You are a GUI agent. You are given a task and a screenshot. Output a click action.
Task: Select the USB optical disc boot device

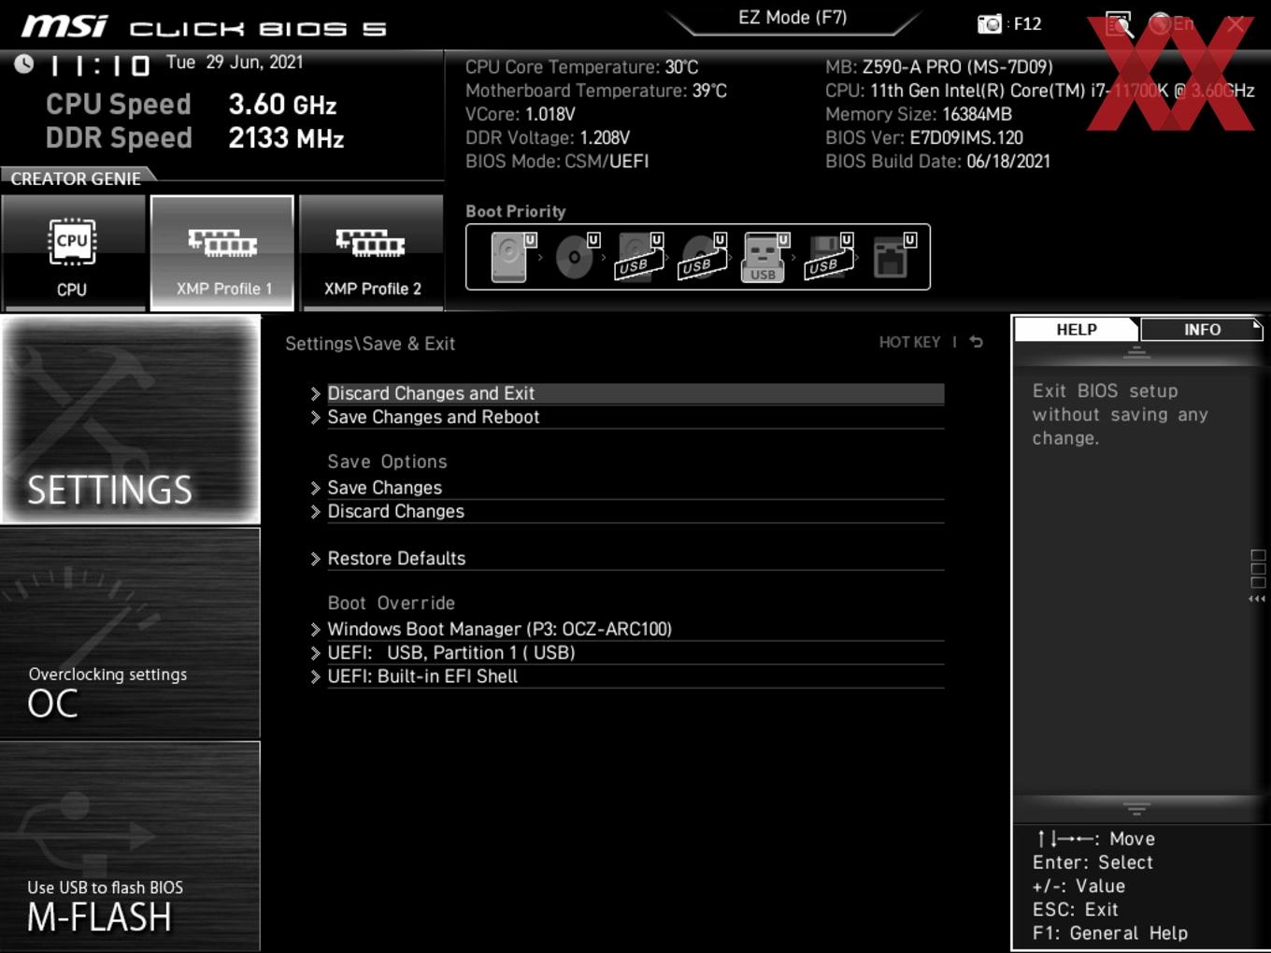pos(703,257)
